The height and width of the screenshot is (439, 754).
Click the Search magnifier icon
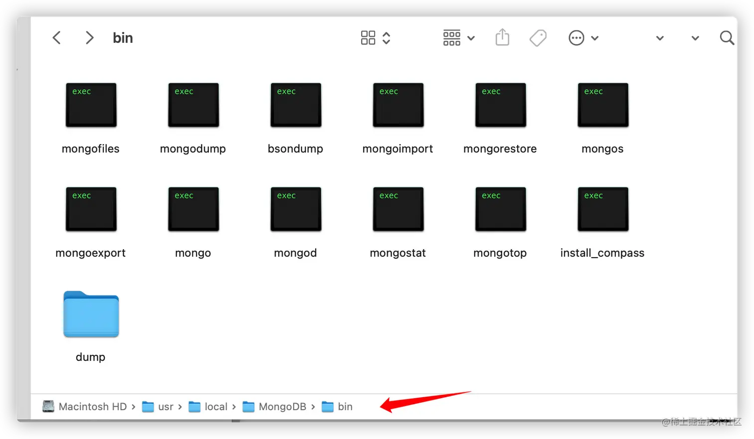click(727, 38)
